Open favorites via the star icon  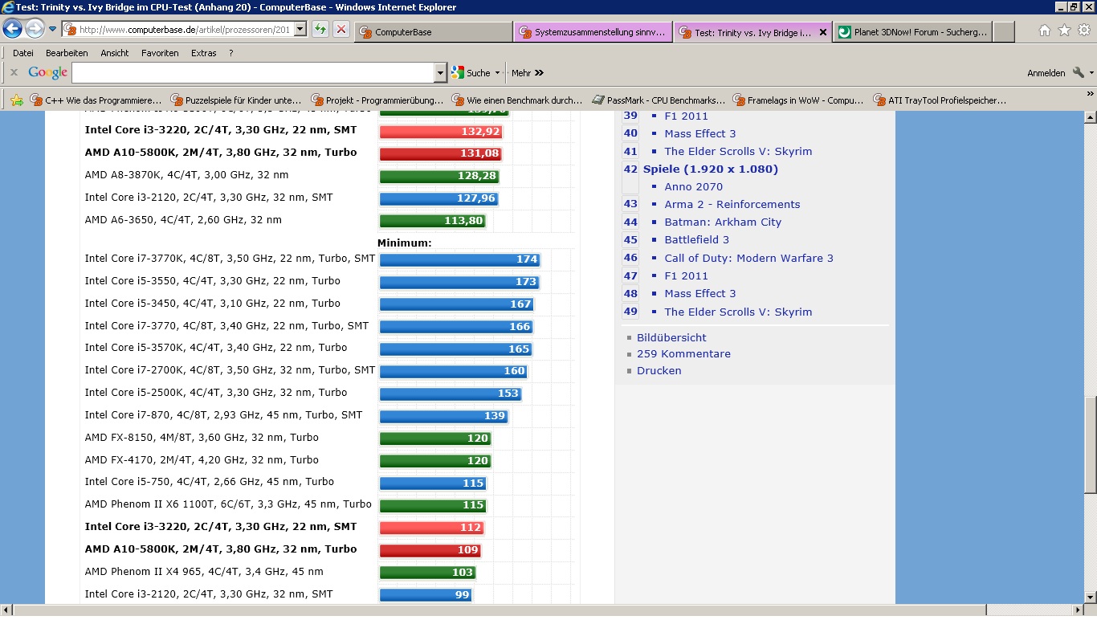(x=1064, y=31)
